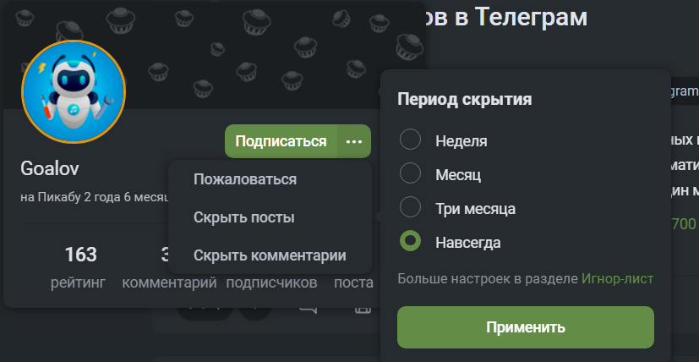Click the Goalov robot avatar

[x=74, y=91]
